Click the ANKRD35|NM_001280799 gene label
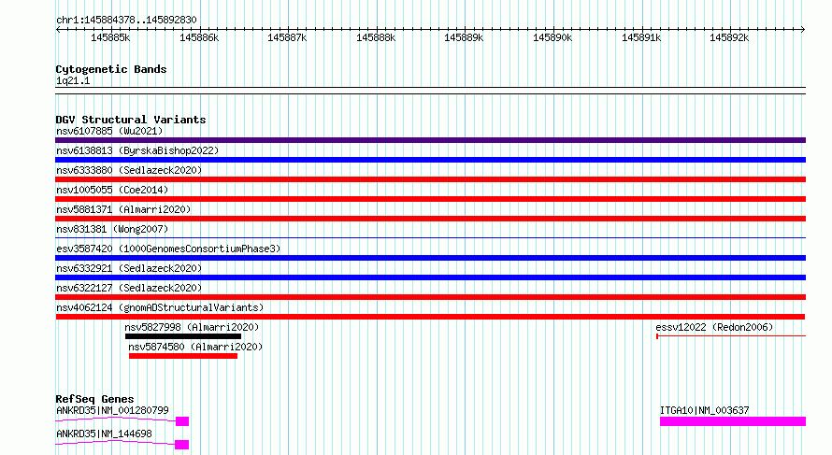The width and height of the screenshot is (832, 455). coord(112,410)
